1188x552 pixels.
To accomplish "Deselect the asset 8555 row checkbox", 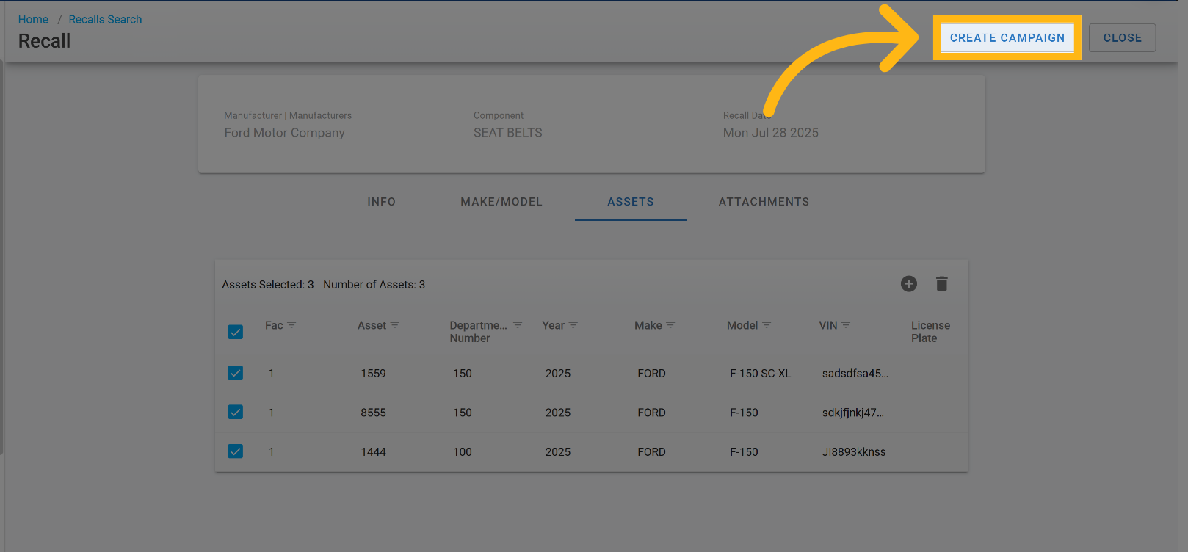I will pyautogui.click(x=236, y=413).
